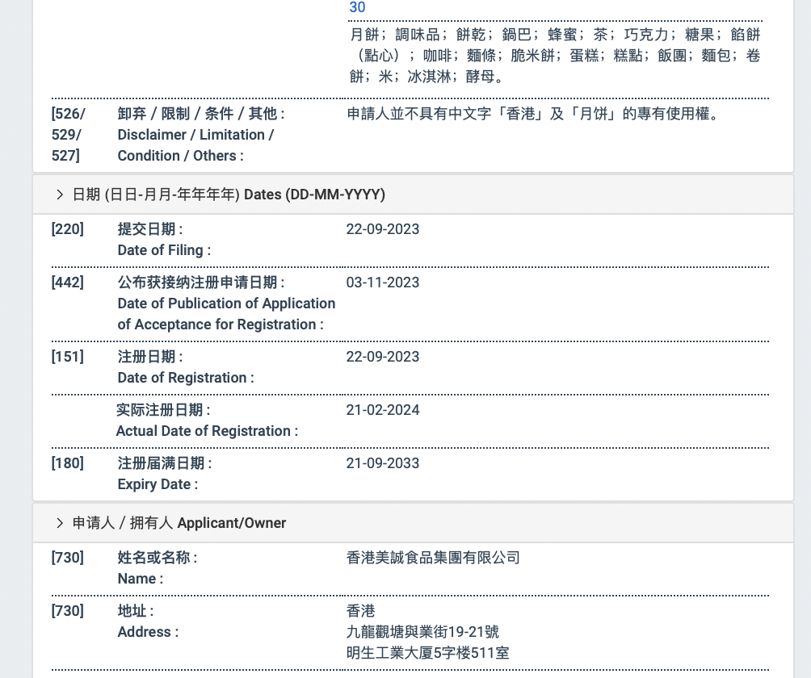Click the [442] field code

(x=68, y=282)
